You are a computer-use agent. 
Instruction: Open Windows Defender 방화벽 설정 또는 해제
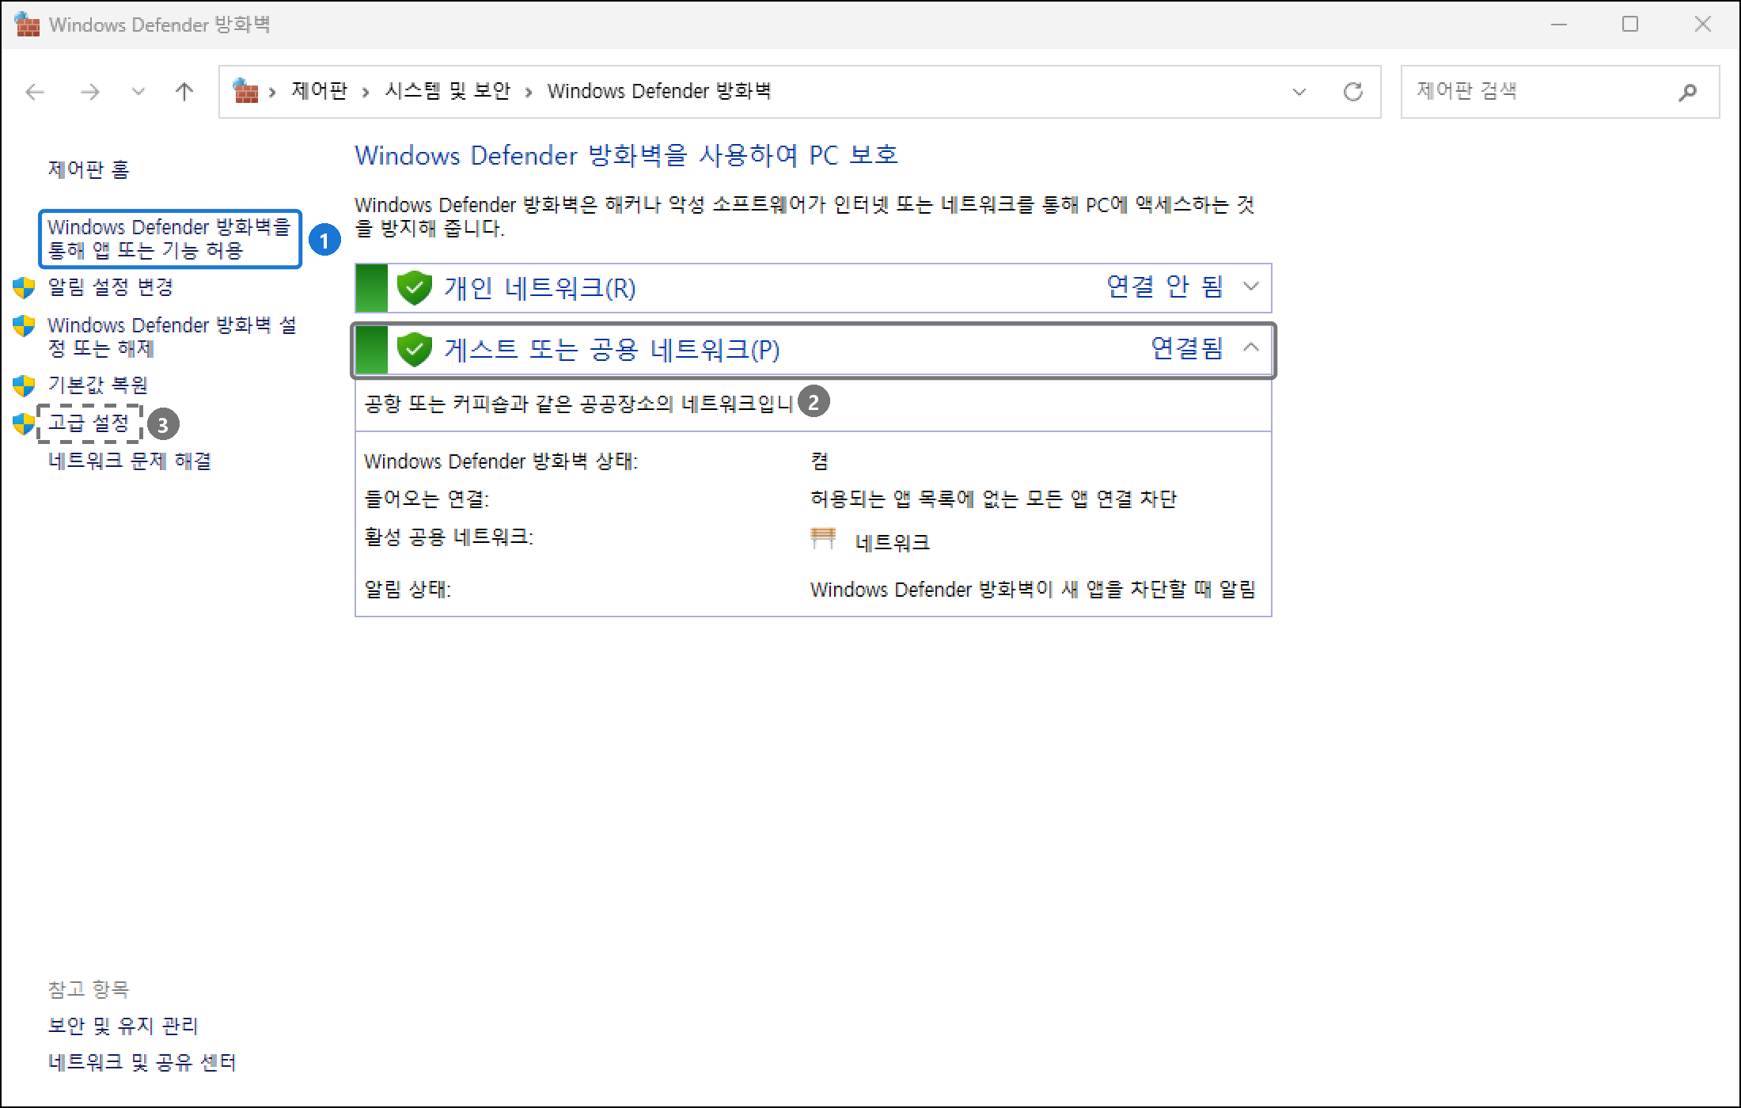(172, 336)
